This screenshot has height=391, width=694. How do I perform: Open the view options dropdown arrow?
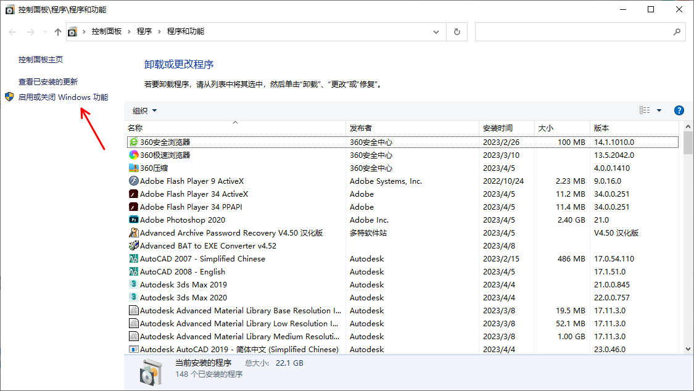point(659,110)
